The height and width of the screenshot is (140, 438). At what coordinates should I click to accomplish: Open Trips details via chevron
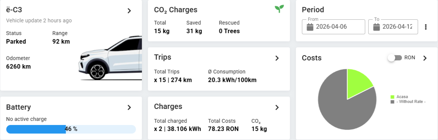pyautogui.click(x=277, y=58)
